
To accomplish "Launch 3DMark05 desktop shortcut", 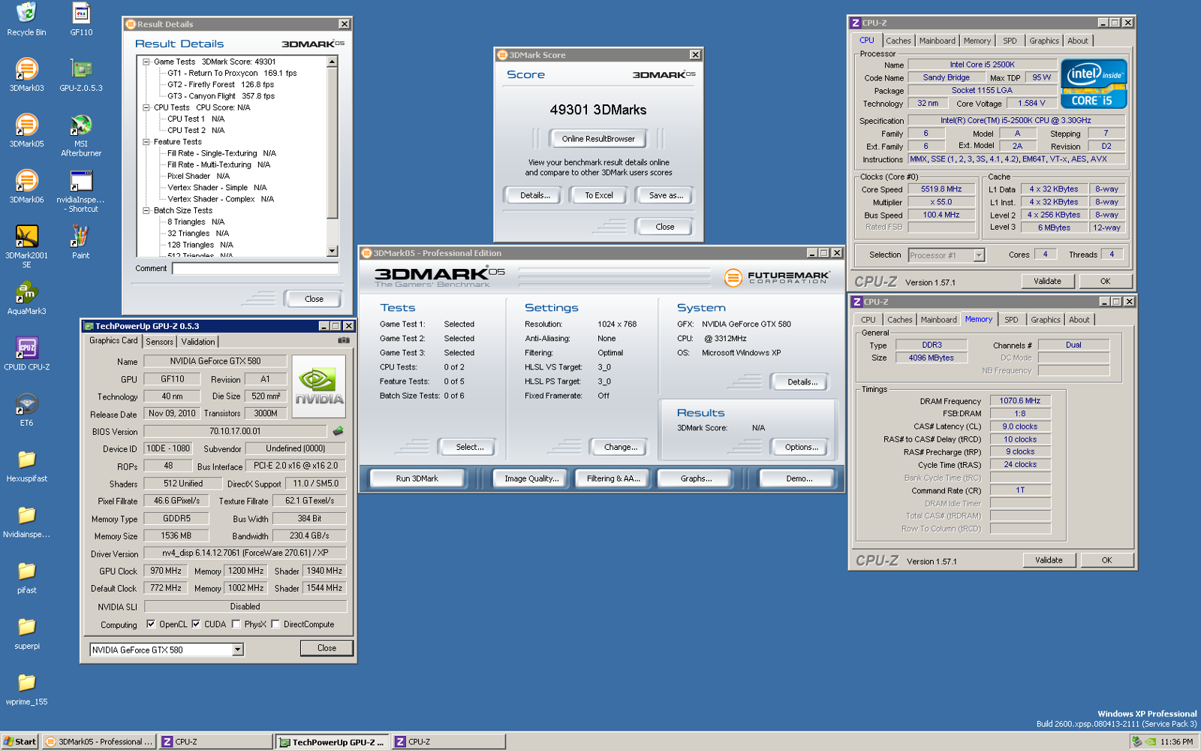I will [x=26, y=130].
